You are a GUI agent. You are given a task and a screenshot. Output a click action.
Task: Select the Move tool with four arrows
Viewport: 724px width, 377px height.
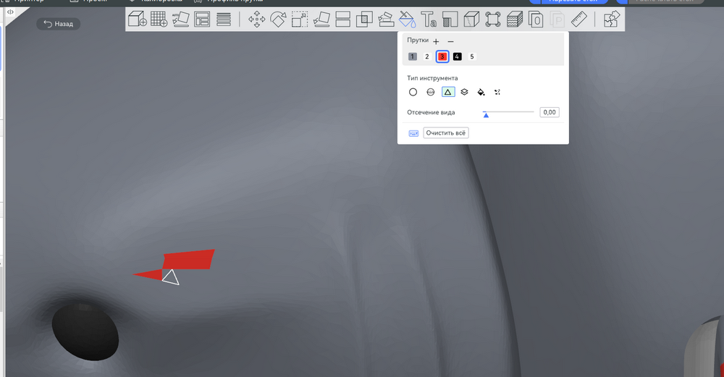pos(257,20)
